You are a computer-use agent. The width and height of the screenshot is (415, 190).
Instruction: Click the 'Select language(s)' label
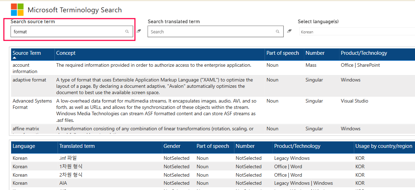click(x=318, y=22)
